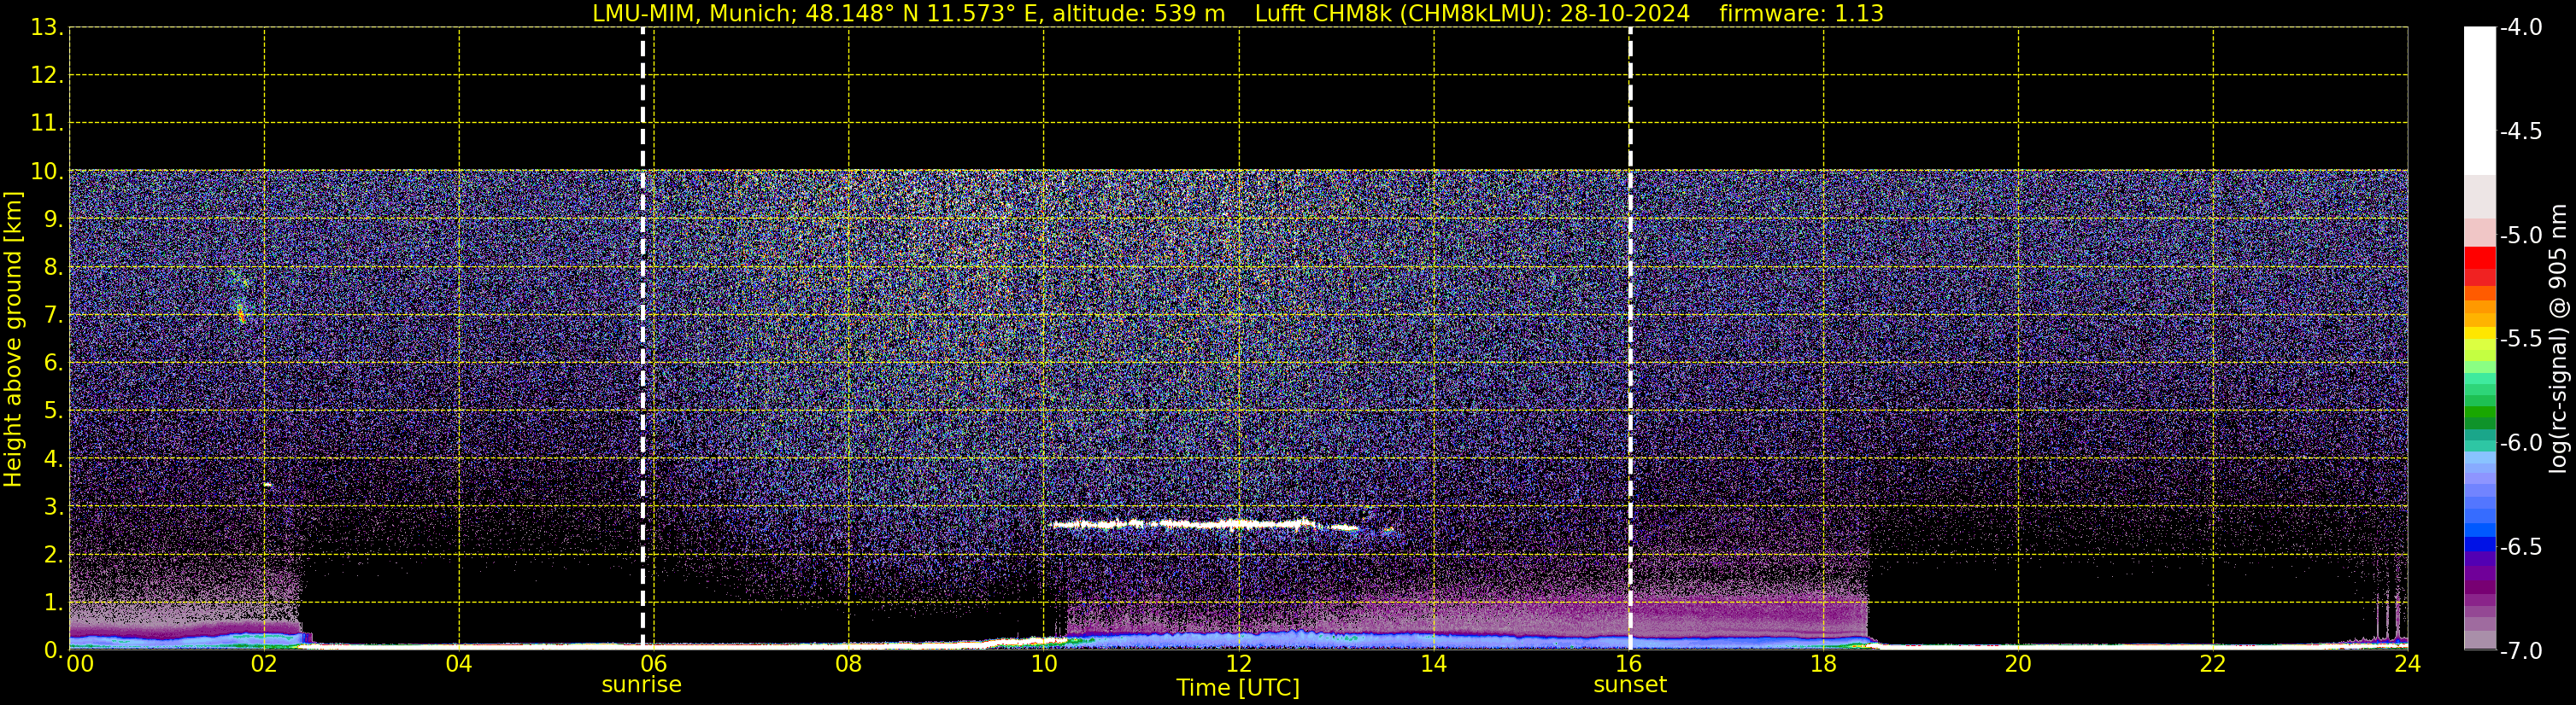Click the '02' time axis tick label
Screen dimensions: 2576x705
[264, 664]
